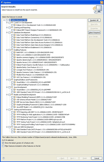Click the C and C++ Development category icon
Image resolution: width=104 pixels, height=162 pixels.
(12, 22)
